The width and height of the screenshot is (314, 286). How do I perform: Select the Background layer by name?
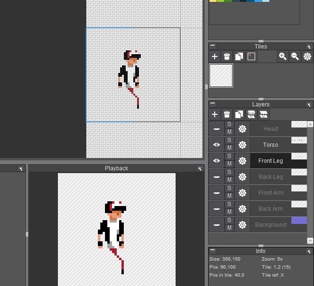point(271,225)
